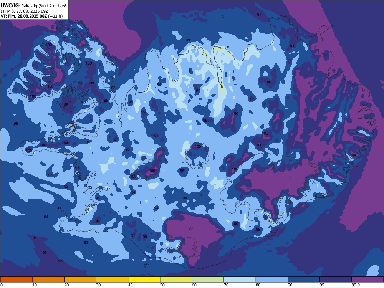384x288 pixels.
Task: Click the medium blue 90–95 legend swatch
Action: click(304, 280)
